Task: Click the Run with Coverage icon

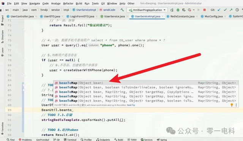Action: pyautogui.click(x=184, y=10)
